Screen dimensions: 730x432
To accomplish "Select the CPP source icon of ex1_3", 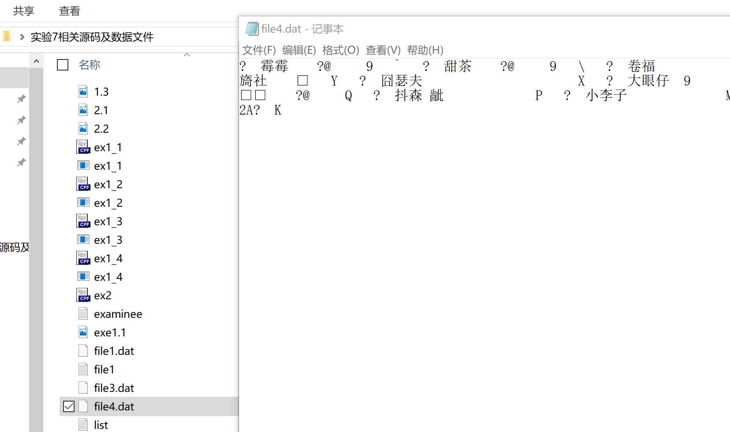I will (83, 221).
